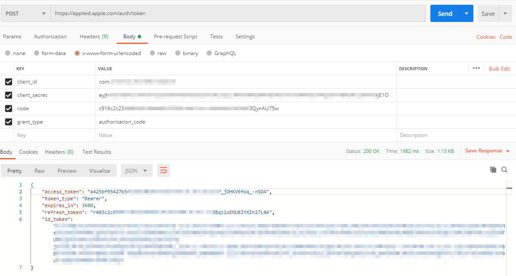Click the 200 OK status text
The image size is (516, 276).
pos(371,151)
